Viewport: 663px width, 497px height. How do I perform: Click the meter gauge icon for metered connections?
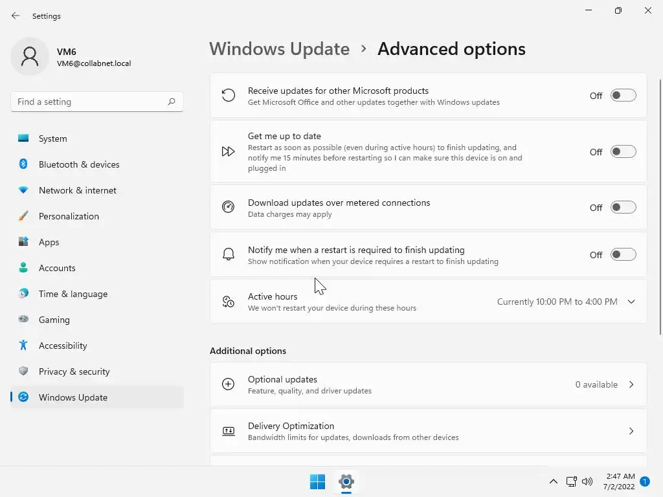tap(229, 207)
